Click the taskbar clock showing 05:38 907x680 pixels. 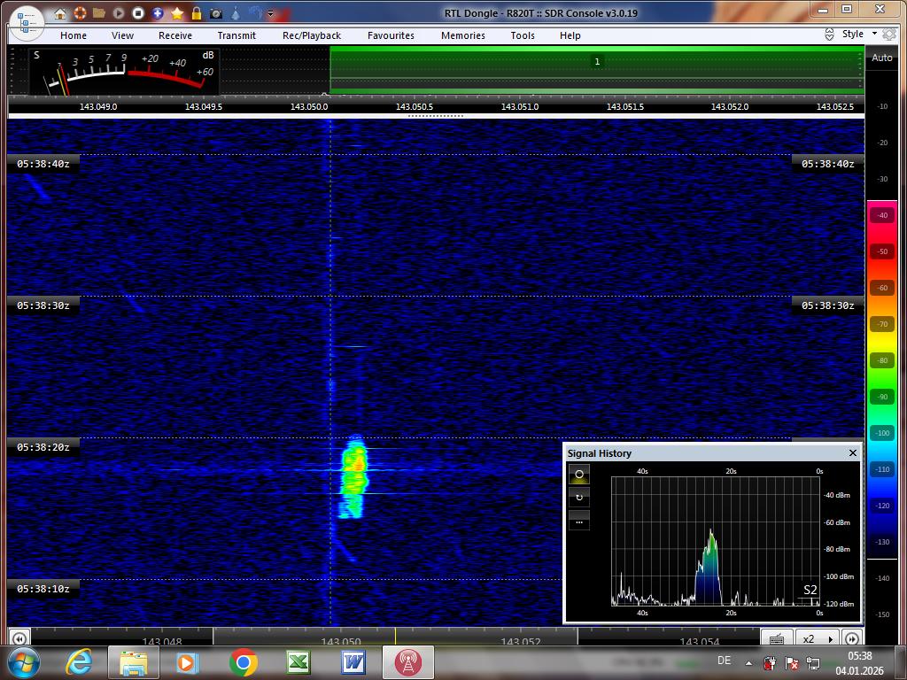tap(859, 663)
